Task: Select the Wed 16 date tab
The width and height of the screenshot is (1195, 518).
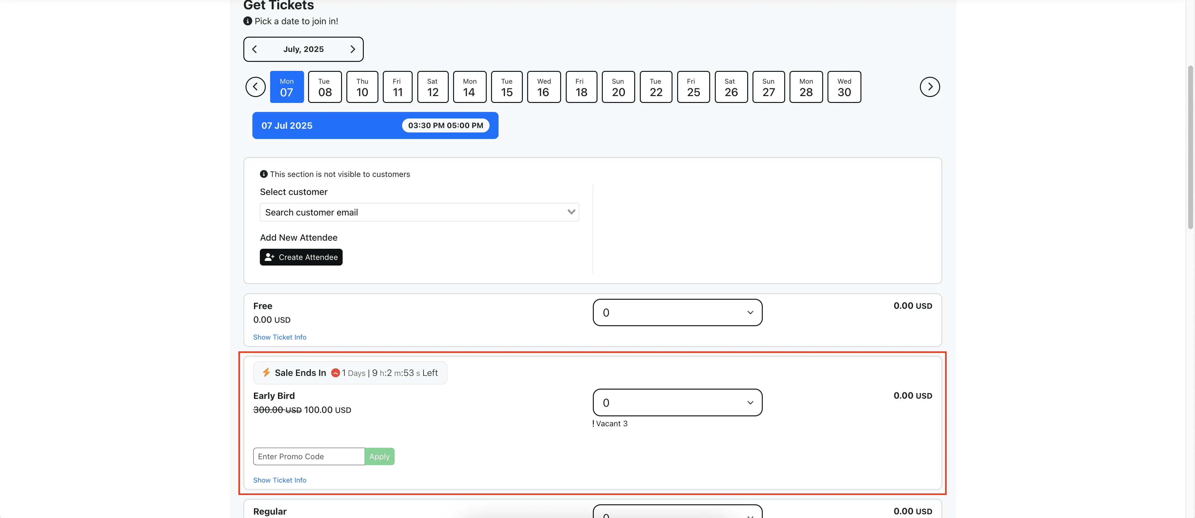Action: [x=544, y=87]
